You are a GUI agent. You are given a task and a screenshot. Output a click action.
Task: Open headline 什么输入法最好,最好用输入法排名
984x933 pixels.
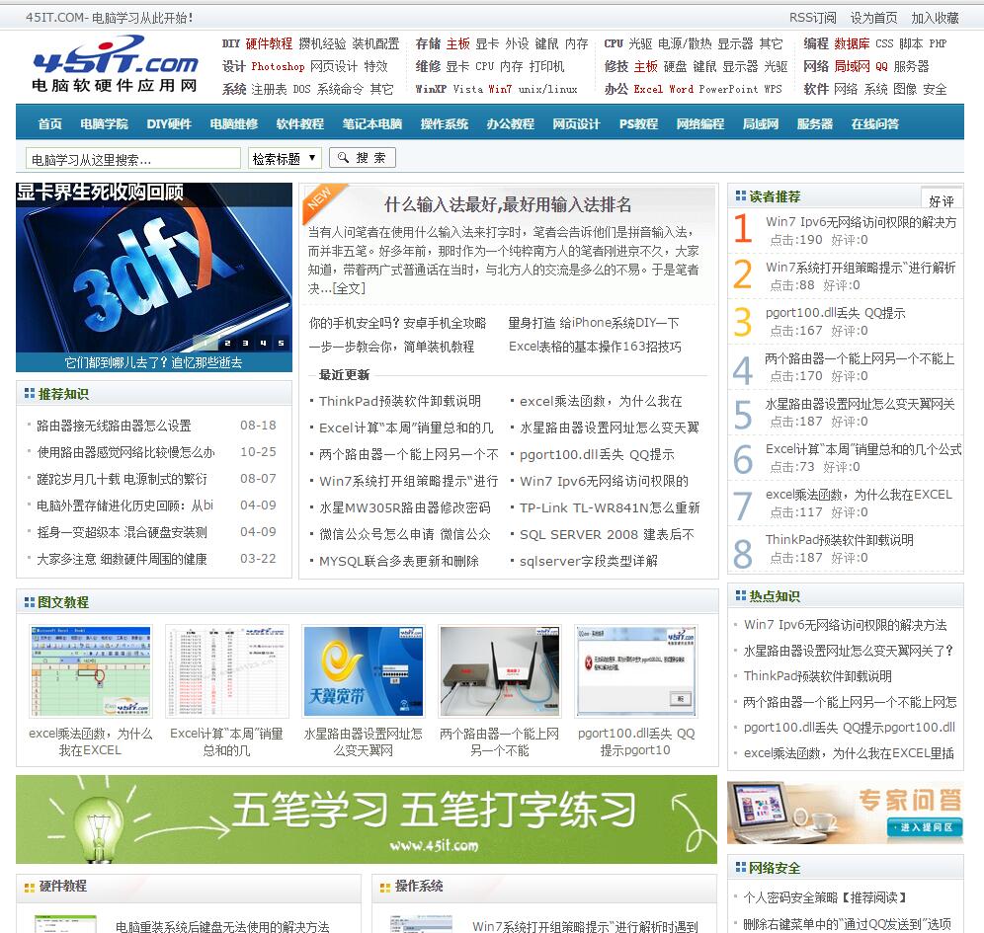[x=508, y=204]
